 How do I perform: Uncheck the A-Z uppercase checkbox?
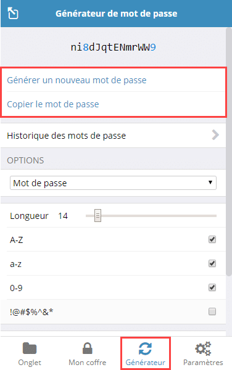[212, 239]
